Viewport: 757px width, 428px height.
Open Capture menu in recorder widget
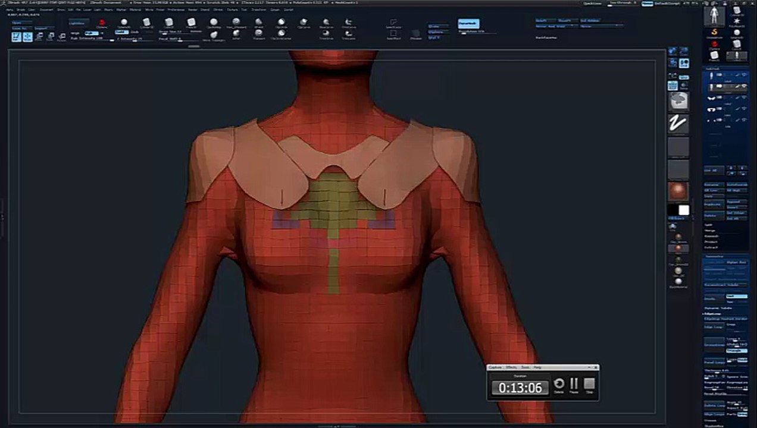[x=495, y=367]
